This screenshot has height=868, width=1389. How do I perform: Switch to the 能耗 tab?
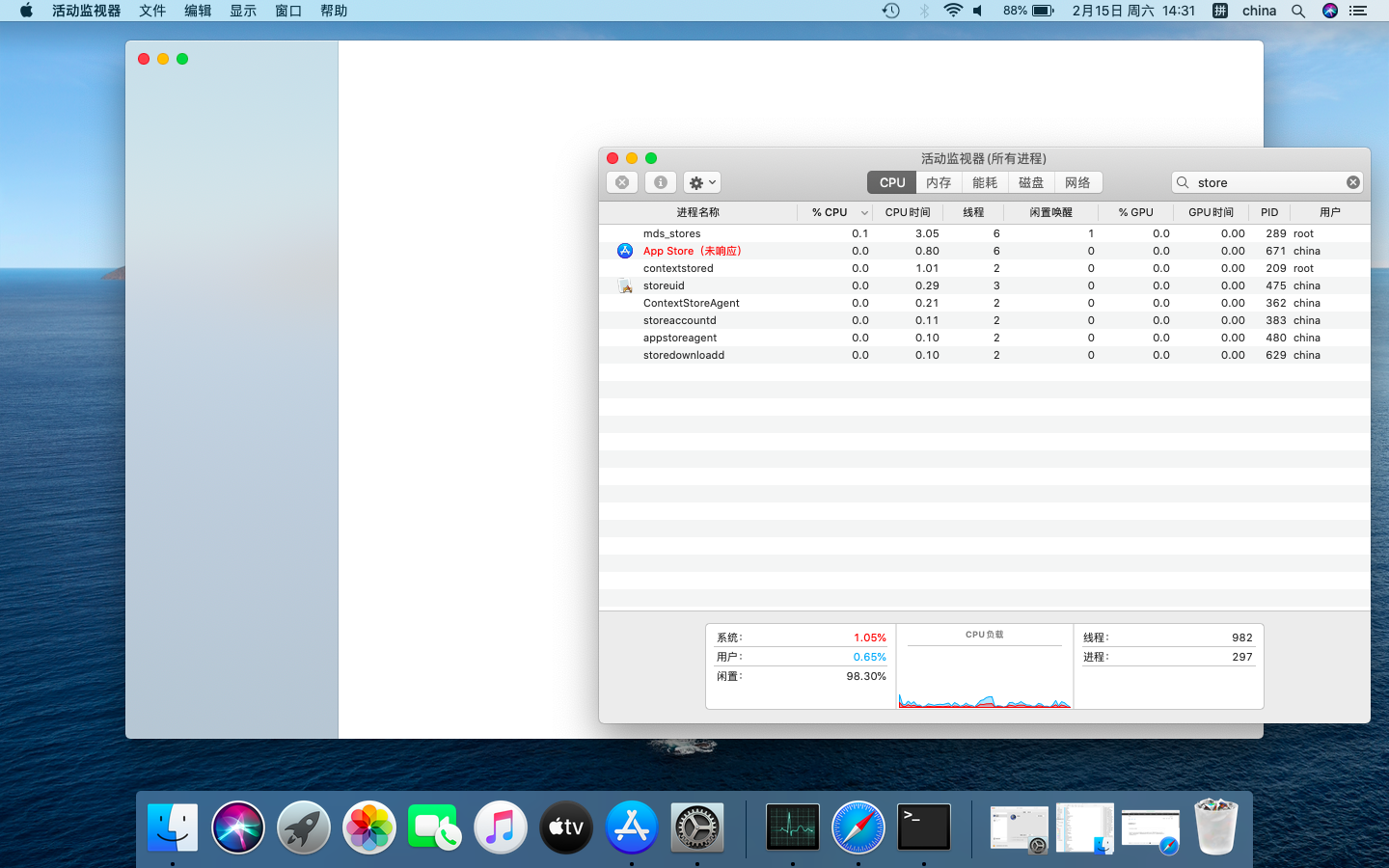[985, 182]
